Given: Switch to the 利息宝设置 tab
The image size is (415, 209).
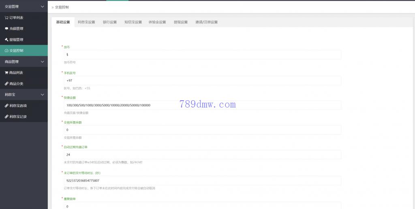Looking at the screenshot, I should (86, 22).
